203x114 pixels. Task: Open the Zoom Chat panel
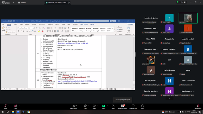point(85,107)
